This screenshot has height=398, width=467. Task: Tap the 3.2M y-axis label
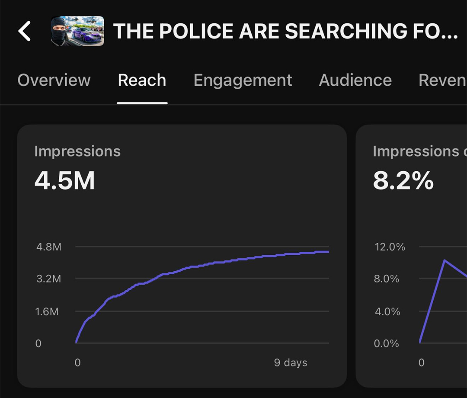coord(49,279)
